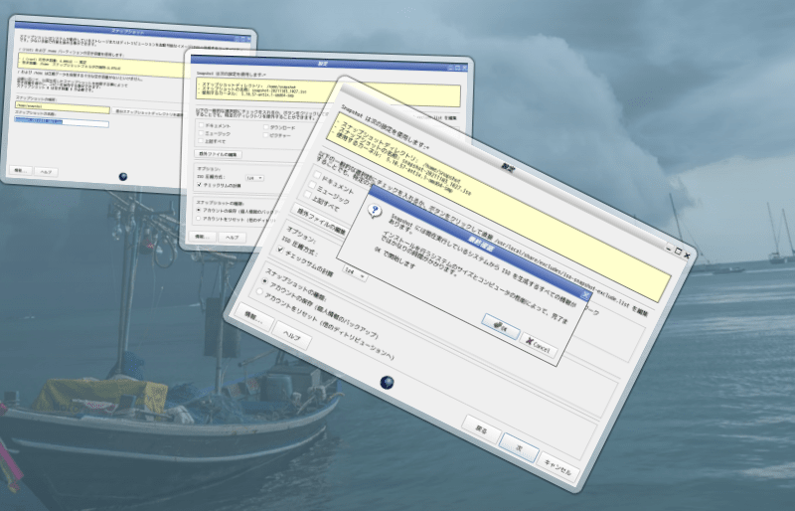The image size is (795, 511).
Task: Click 情報... in the upright 設定 window
Action: [x=203, y=237]
